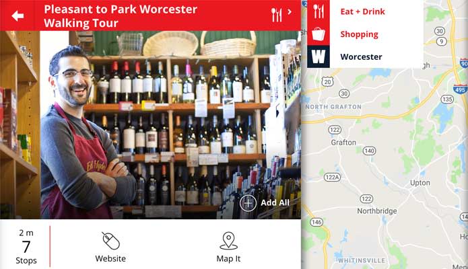View the 7 Stops counter
Viewport: 468px width, 269px height.
[x=26, y=247]
